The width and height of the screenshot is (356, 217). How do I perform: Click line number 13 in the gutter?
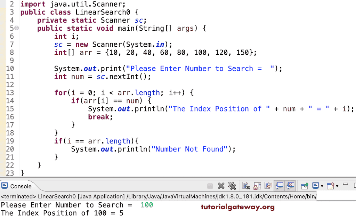click(11, 93)
